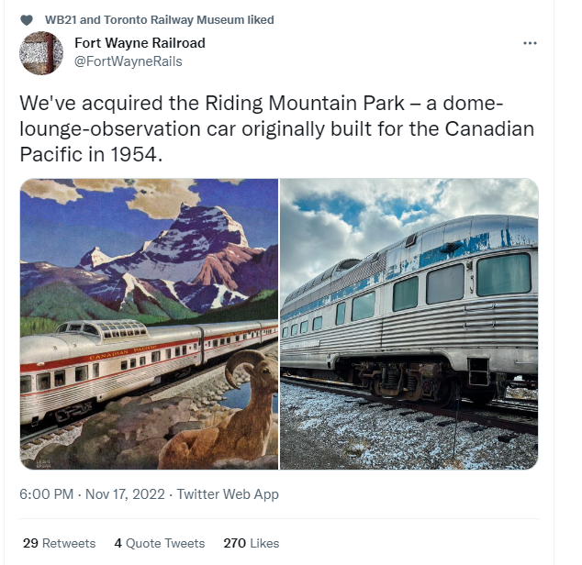Click the heart icon beside the liked notice
Viewport: 582px width, 565px height.
pyautogui.click(x=26, y=20)
